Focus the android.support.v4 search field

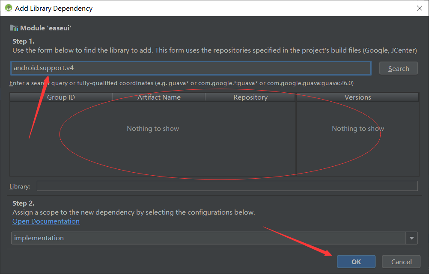[191, 68]
